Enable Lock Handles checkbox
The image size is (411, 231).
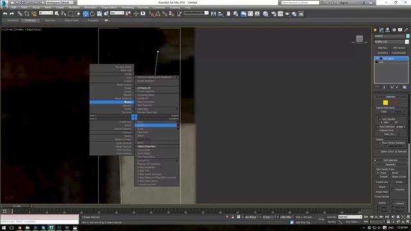380,119
